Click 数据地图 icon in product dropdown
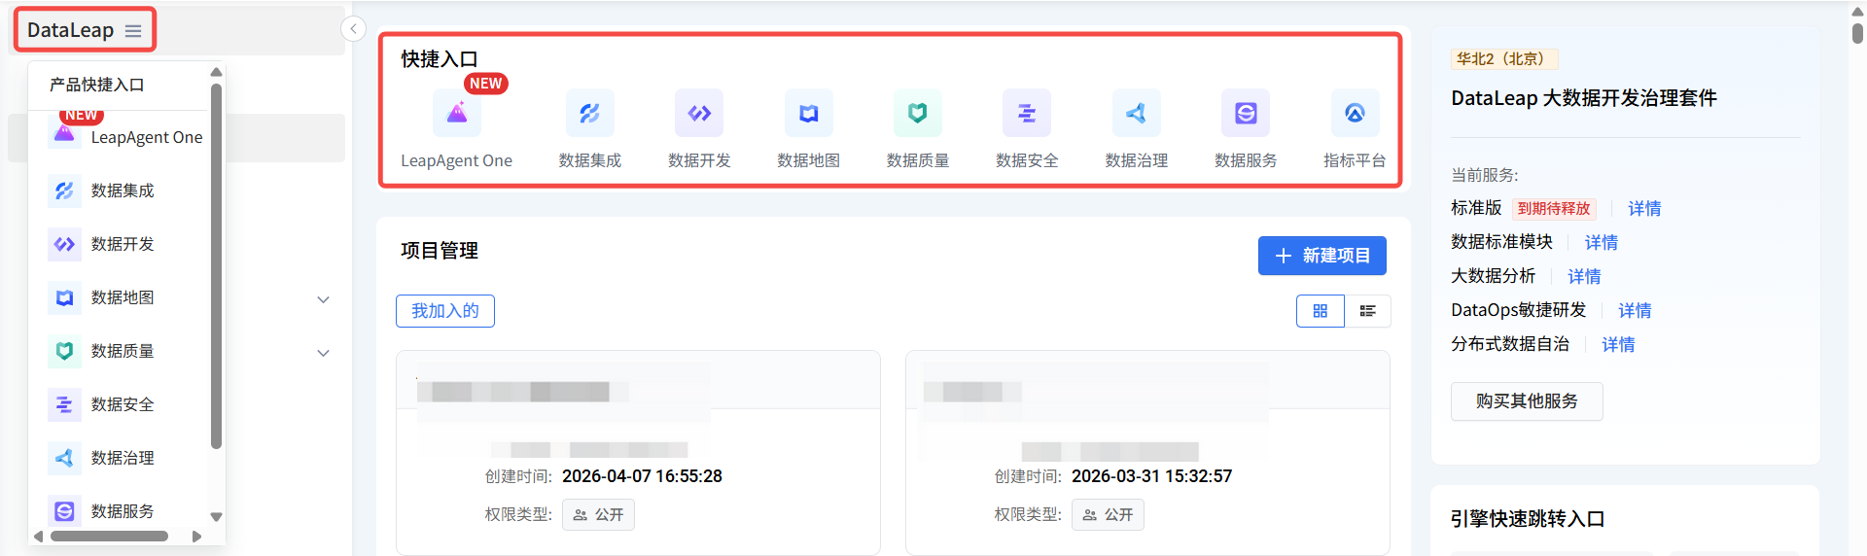 click(64, 297)
